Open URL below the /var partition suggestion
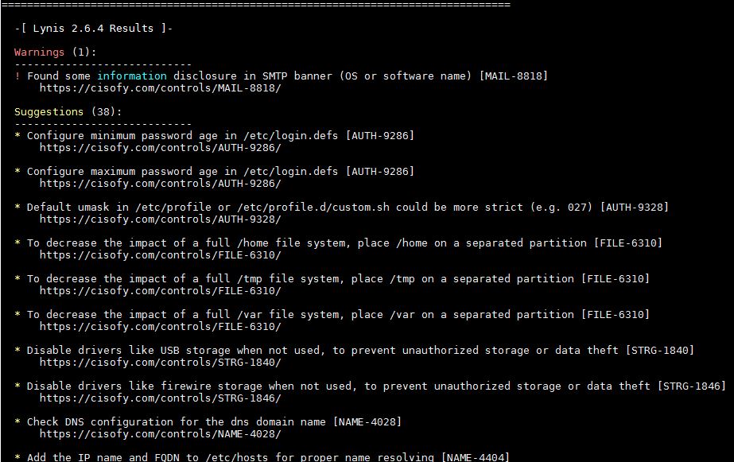 (160, 327)
